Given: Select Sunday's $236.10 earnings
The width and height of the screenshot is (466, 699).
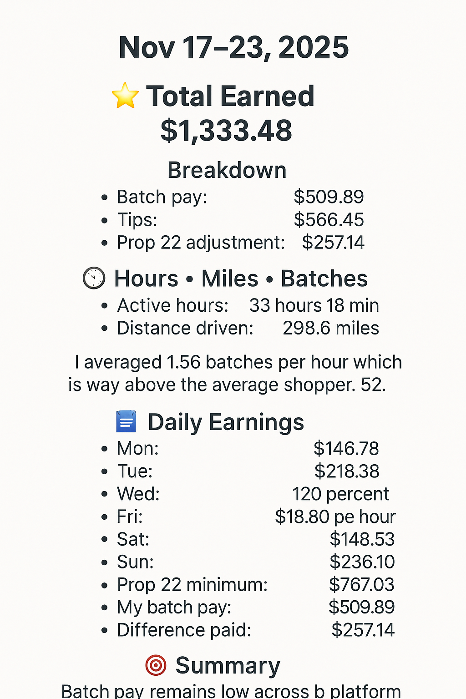Looking at the screenshot, I should (362, 562).
